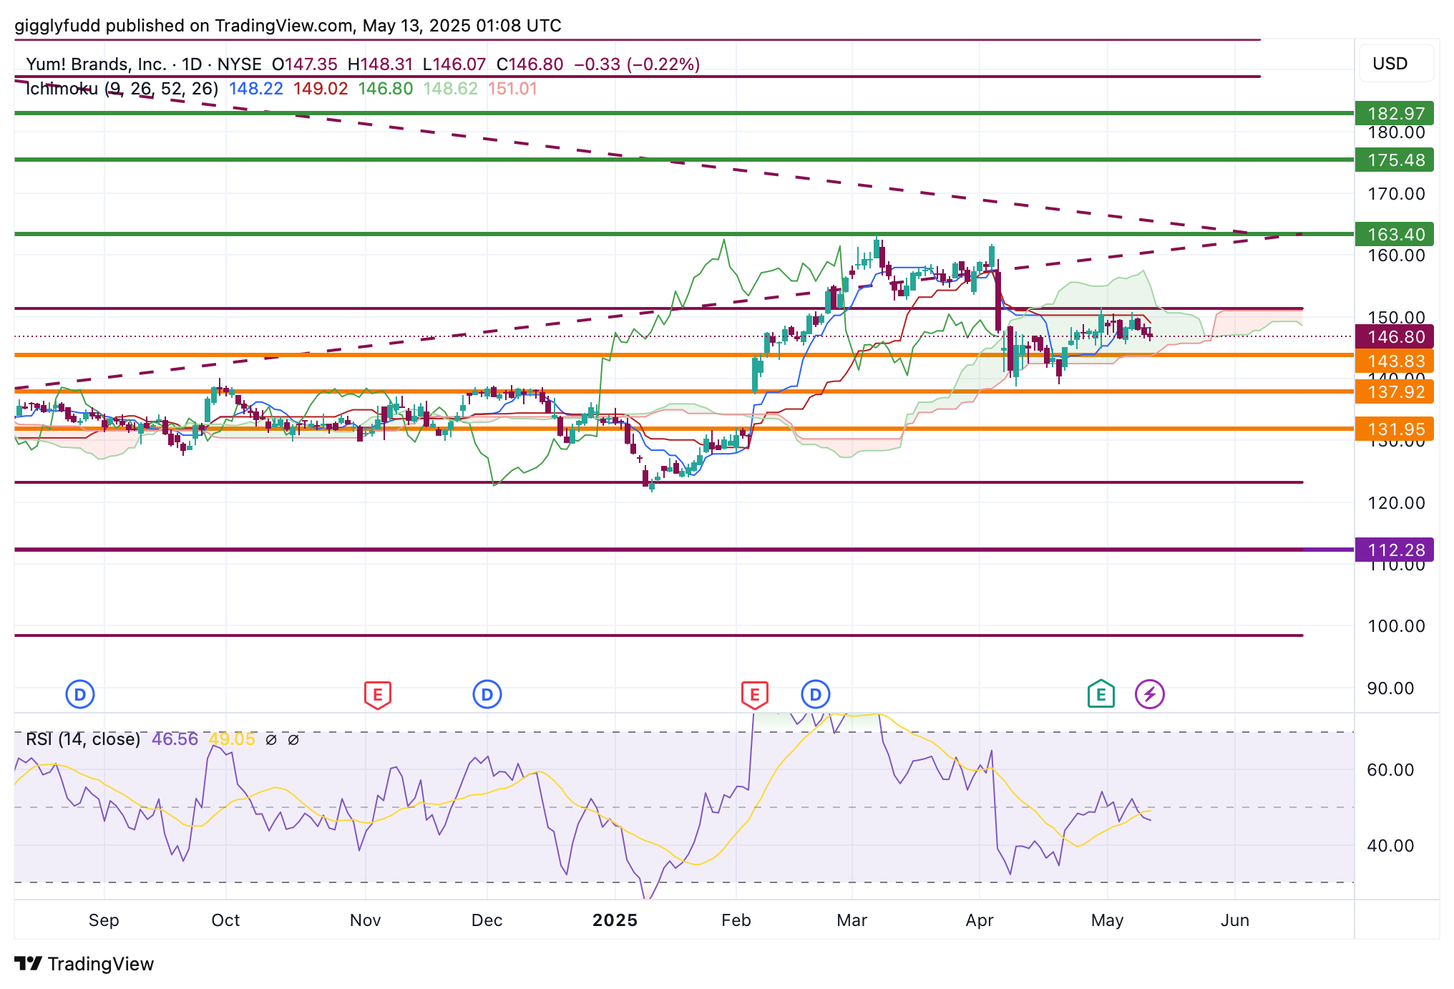Click the pink Ichimoku value 151.01
This screenshot has width=1454, height=989.
(512, 89)
